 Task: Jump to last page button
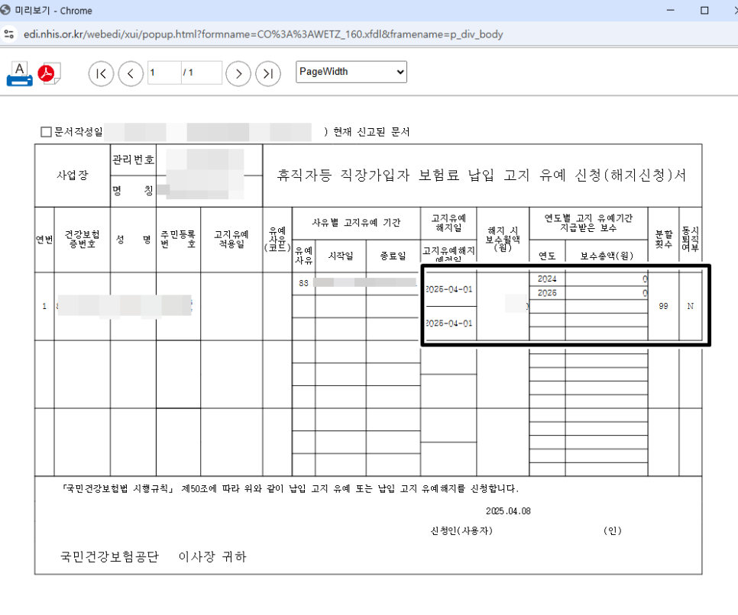(x=268, y=73)
